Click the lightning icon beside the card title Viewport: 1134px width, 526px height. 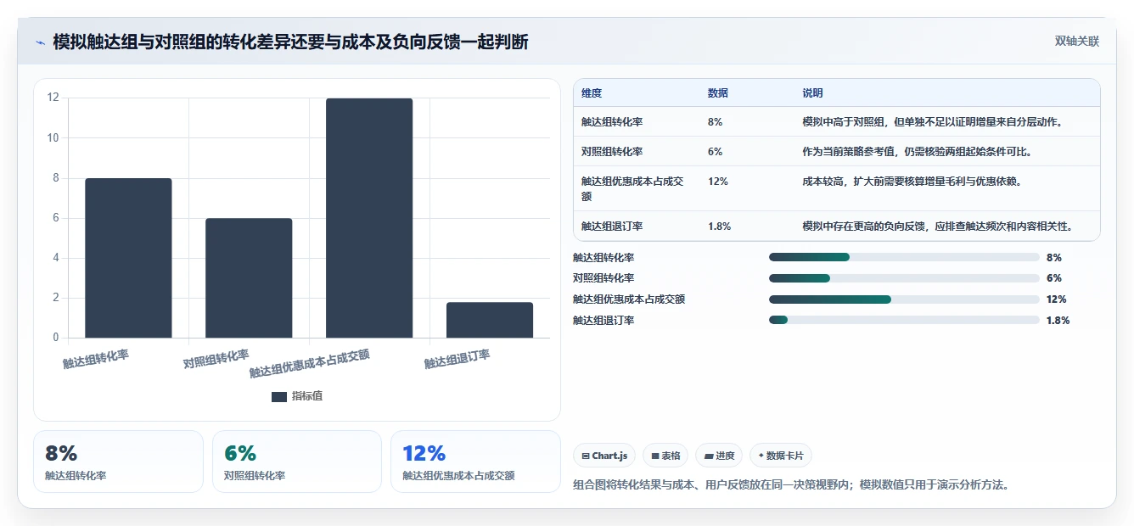coord(41,42)
